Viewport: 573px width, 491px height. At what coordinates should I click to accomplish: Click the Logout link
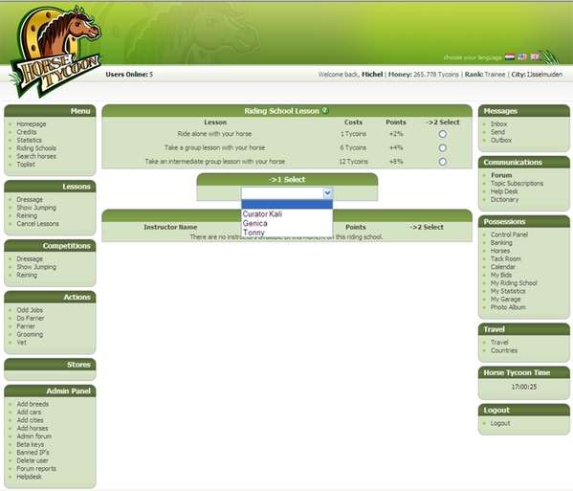(x=500, y=423)
